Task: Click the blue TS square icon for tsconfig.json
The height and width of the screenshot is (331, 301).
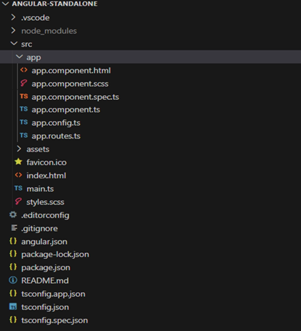Action: coord(13,307)
